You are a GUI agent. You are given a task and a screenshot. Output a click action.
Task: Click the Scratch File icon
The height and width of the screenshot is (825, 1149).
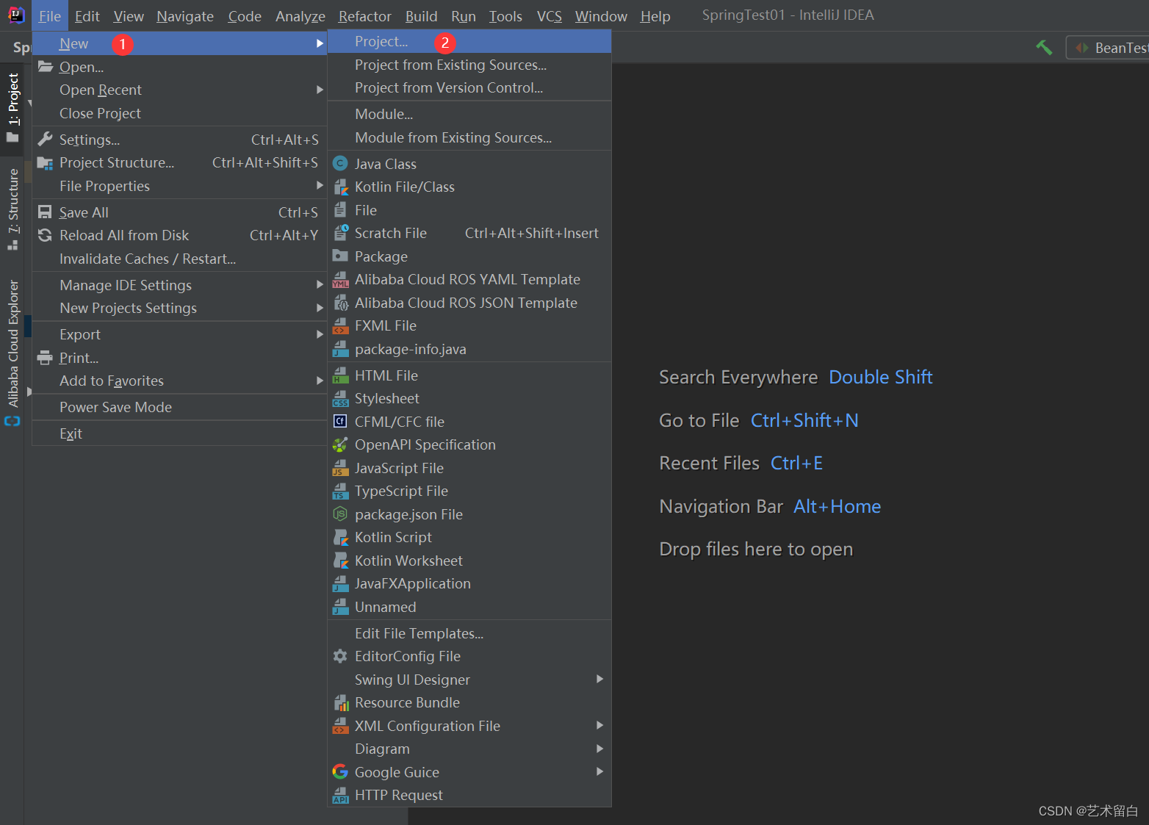pyautogui.click(x=340, y=233)
